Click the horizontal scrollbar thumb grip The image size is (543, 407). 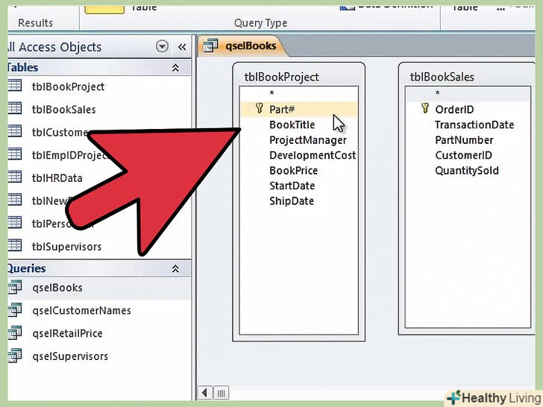pos(221,393)
